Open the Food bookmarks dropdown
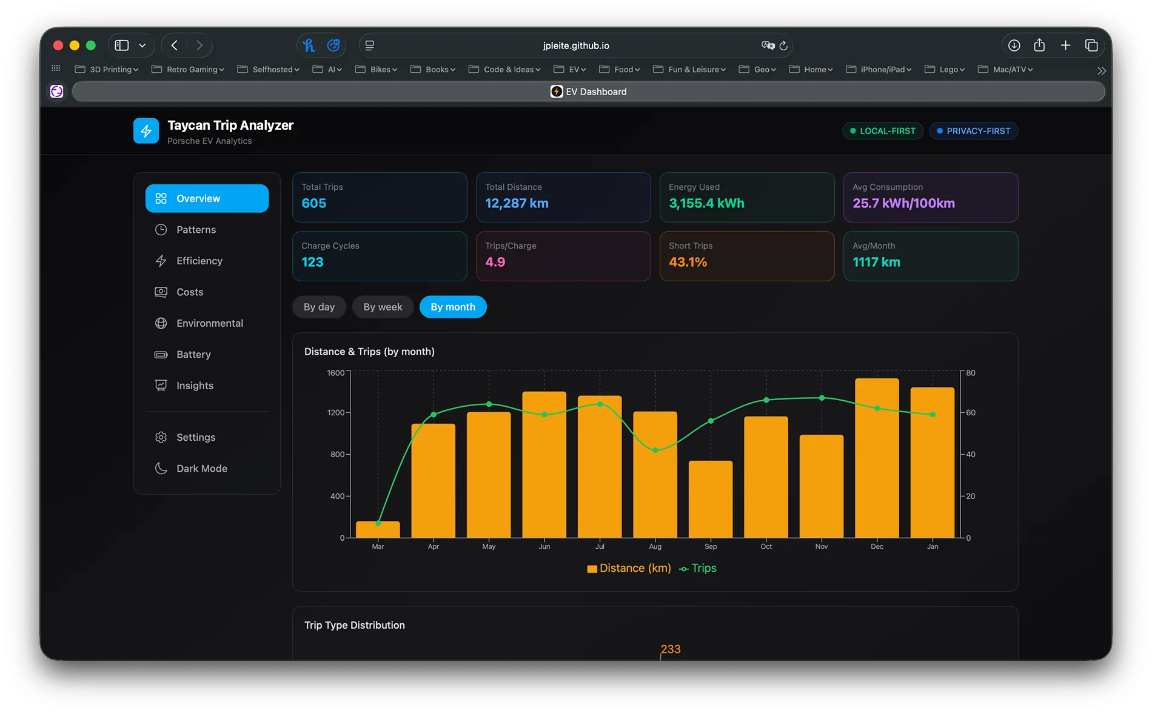Viewport: 1152px width, 713px height. [619, 69]
